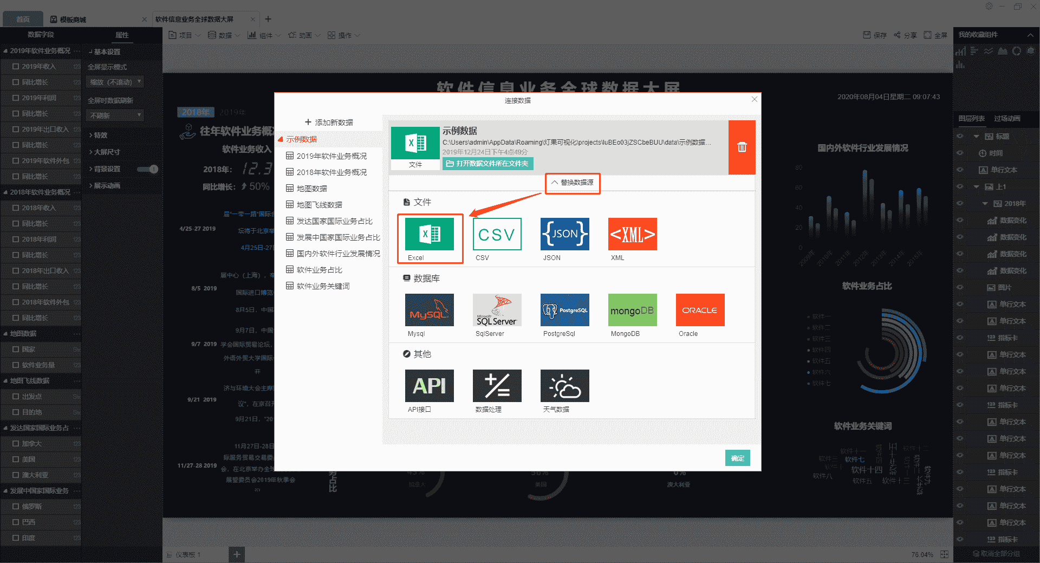Image resolution: width=1040 pixels, height=563 pixels.
Task: Switch to the 数据字段 tab
Action: [41, 35]
